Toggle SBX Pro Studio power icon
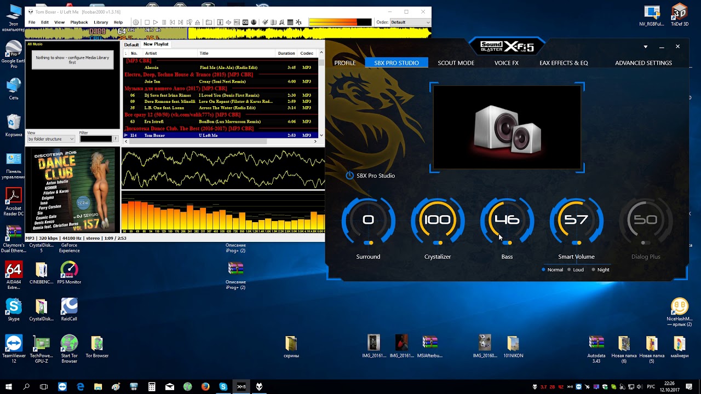Viewport: 701px width, 394px height. click(x=350, y=176)
